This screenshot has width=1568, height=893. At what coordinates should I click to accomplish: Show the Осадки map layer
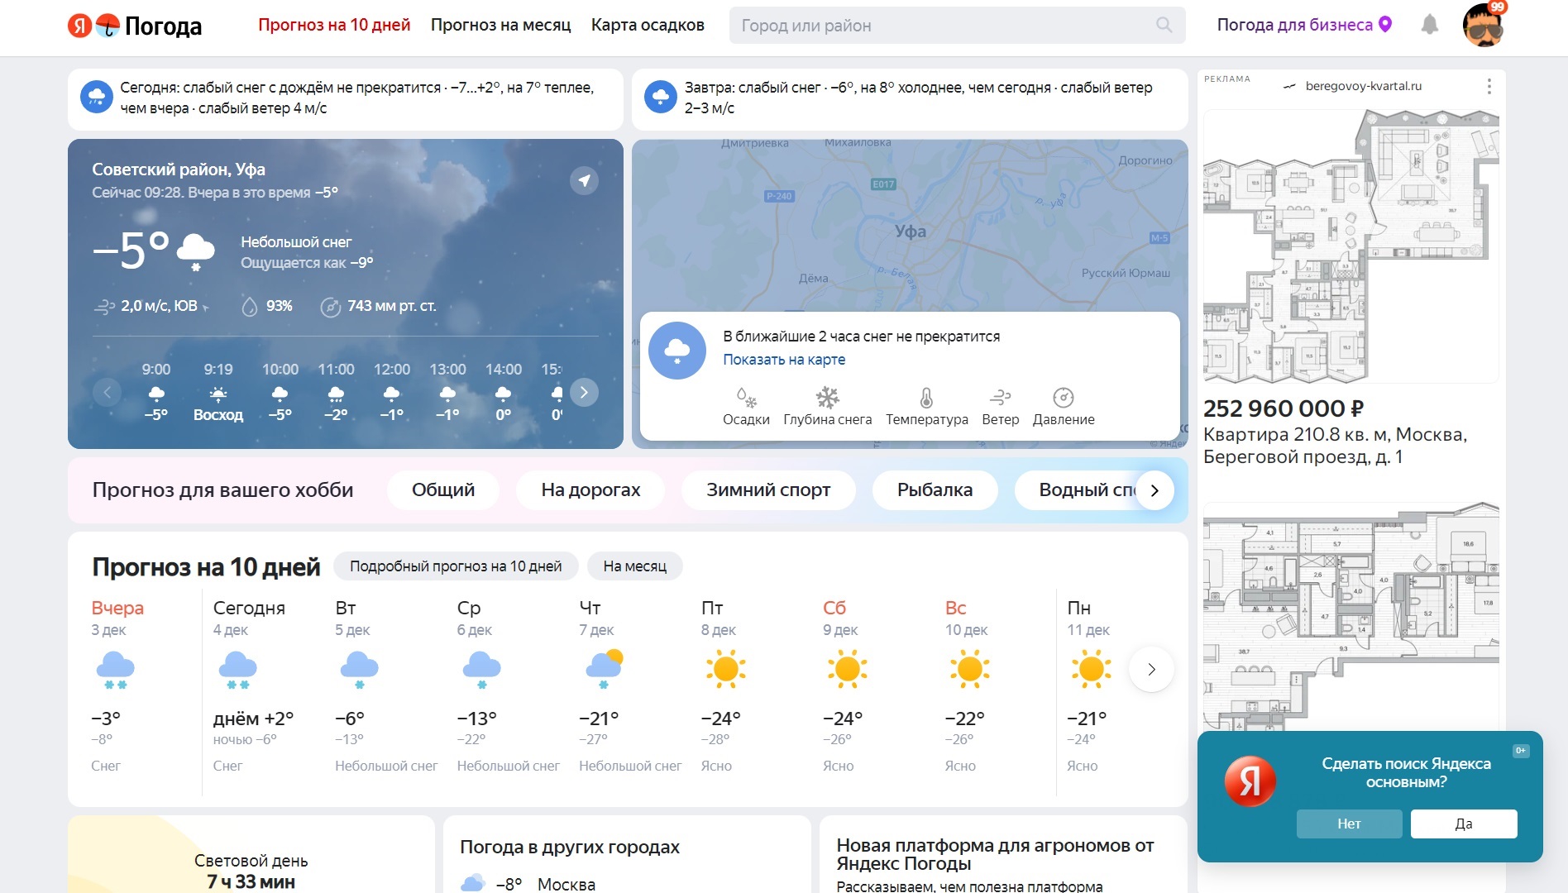click(x=746, y=407)
